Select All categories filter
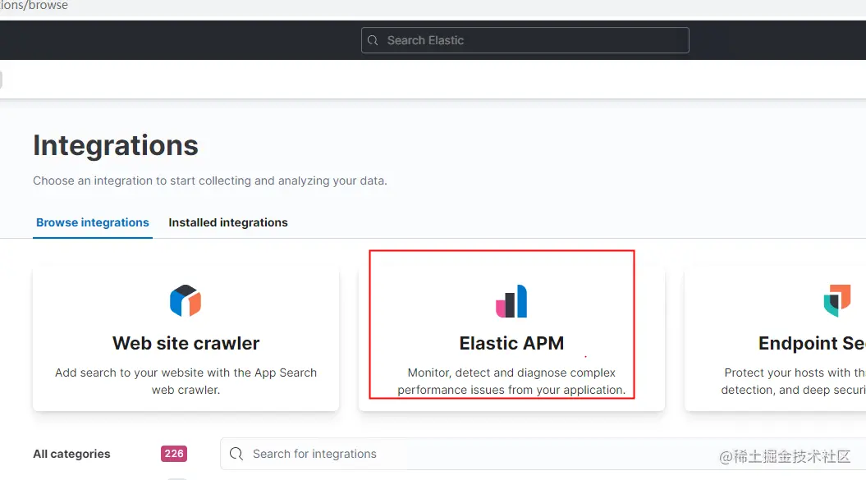866x480 pixels. pyautogui.click(x=71, y=454)
